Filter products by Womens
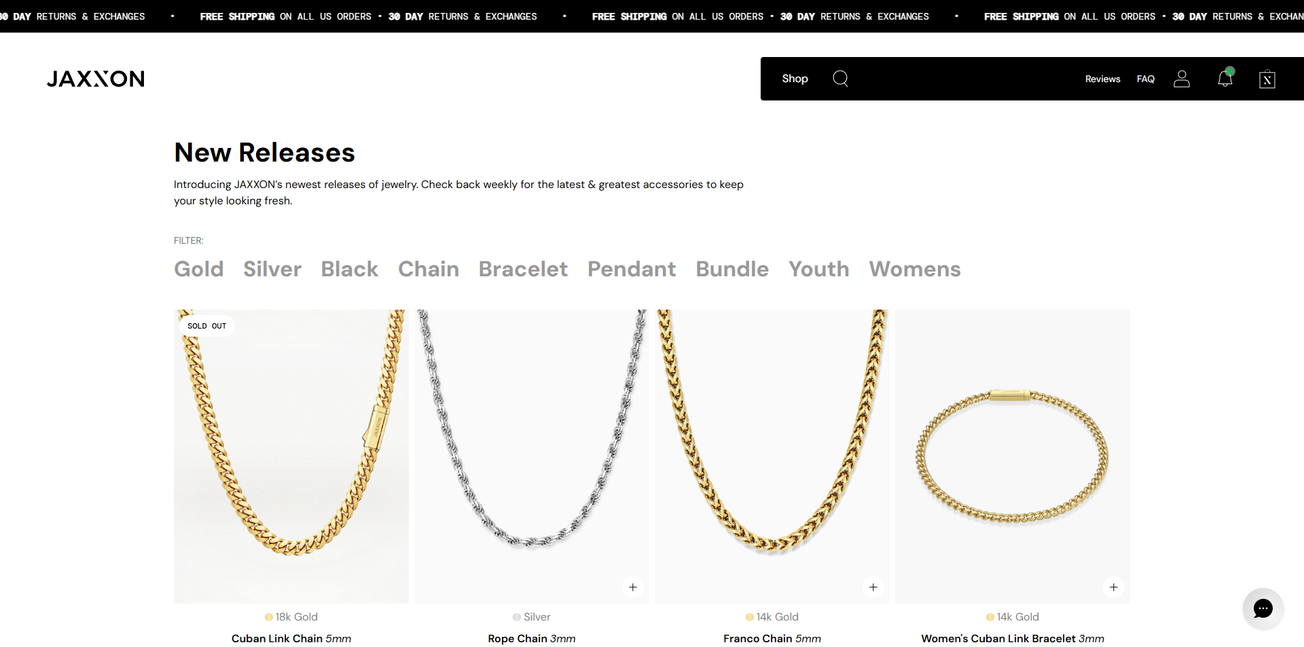The image size is (1304, 647). pos(915,269)
